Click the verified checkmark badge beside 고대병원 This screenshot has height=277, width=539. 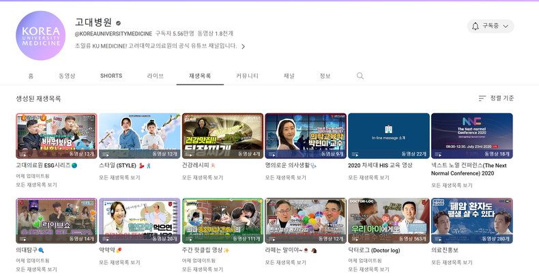point(118,23)
